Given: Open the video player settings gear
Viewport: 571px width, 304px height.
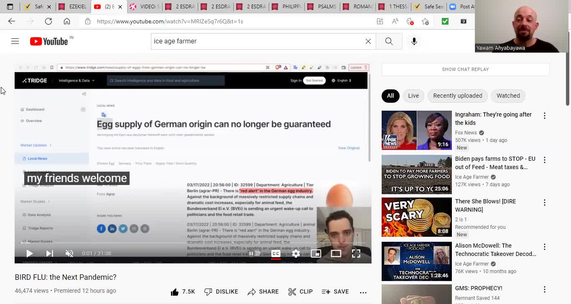Looking at the screenshot, I should [x=296, y=253].
